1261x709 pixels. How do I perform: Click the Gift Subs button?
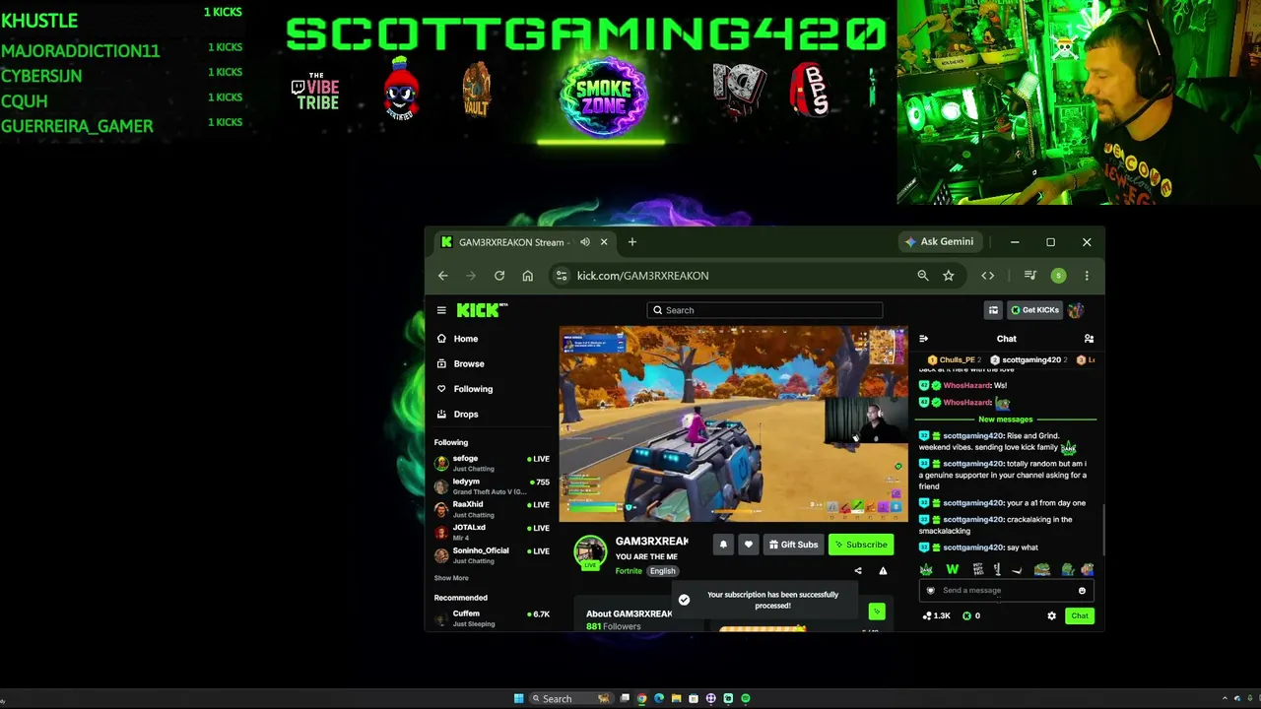(x=793, y=545)
